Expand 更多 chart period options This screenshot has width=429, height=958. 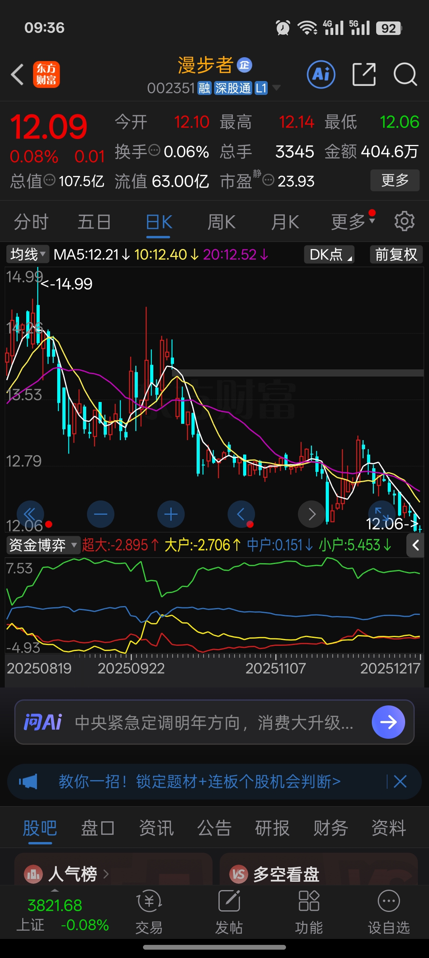[353, 222]
